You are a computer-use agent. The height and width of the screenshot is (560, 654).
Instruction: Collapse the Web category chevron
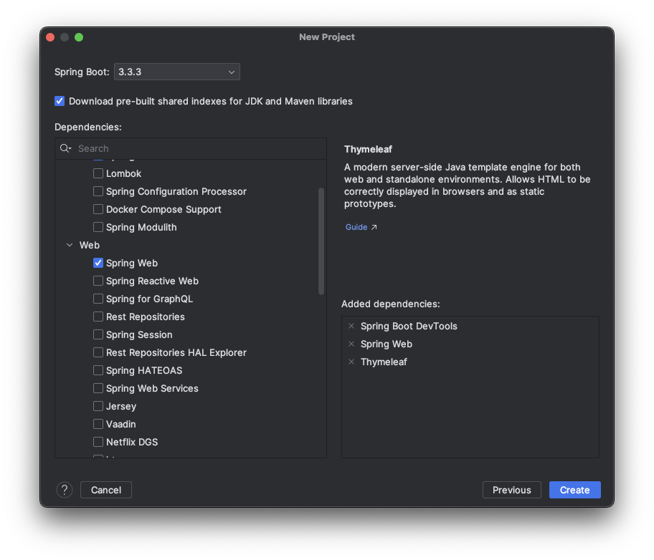point(70,245)
